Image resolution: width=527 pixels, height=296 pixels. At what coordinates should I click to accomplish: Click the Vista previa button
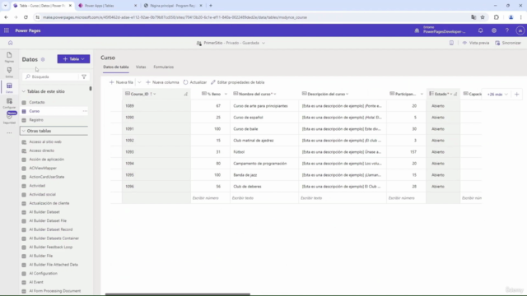[x=476, y=43]
